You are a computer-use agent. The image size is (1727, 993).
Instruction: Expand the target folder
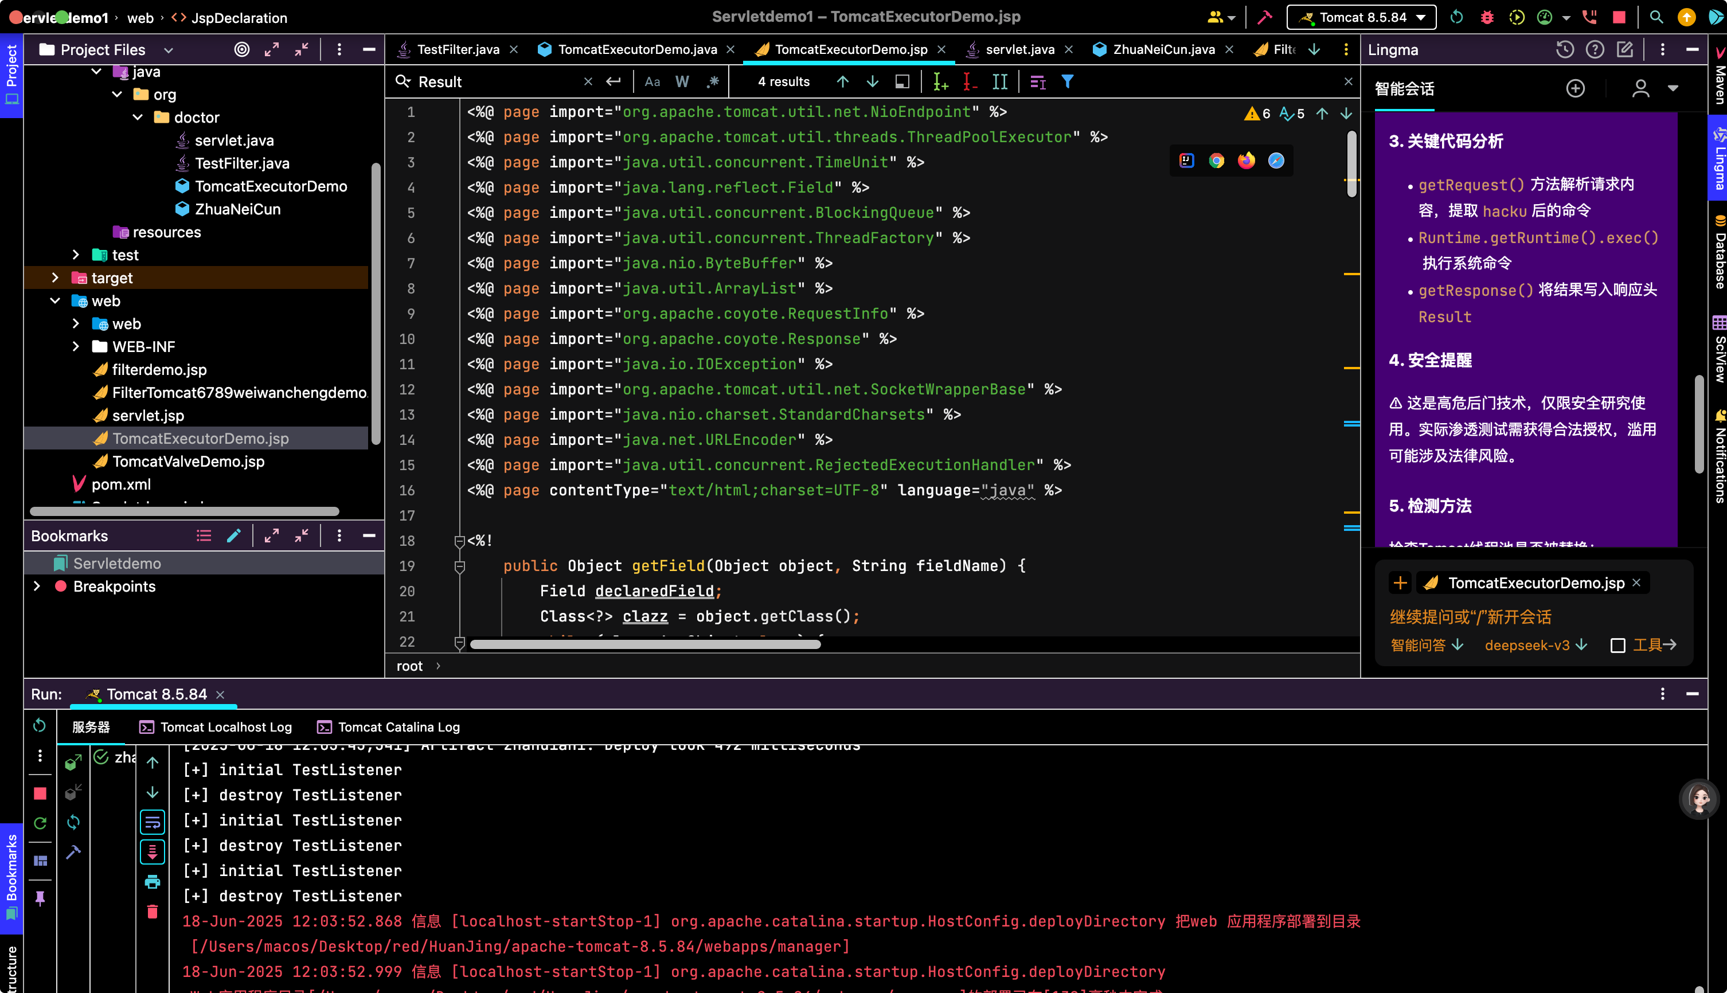pyautogui.click(x=54, y=277)
